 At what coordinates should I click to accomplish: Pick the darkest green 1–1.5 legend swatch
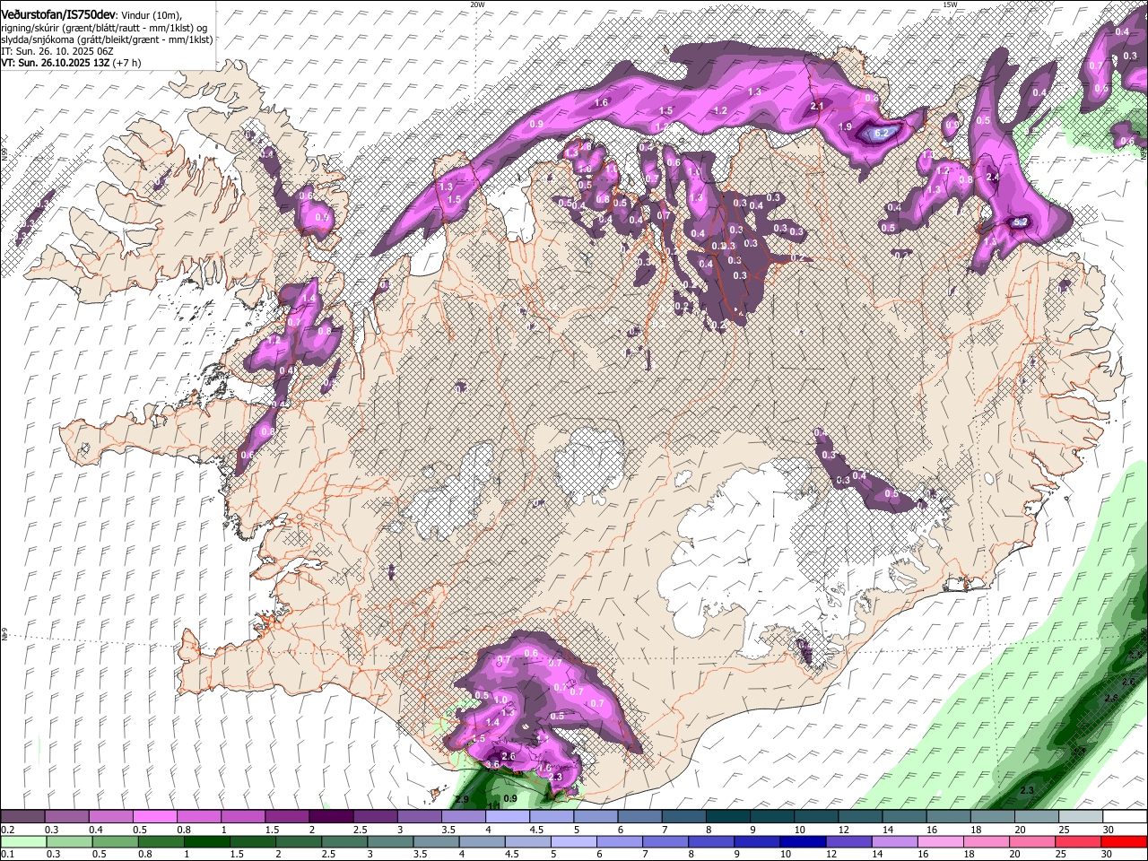(206, 841)
